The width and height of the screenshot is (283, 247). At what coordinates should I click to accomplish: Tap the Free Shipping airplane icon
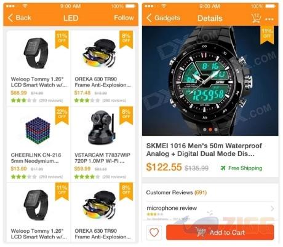[223, 168]
